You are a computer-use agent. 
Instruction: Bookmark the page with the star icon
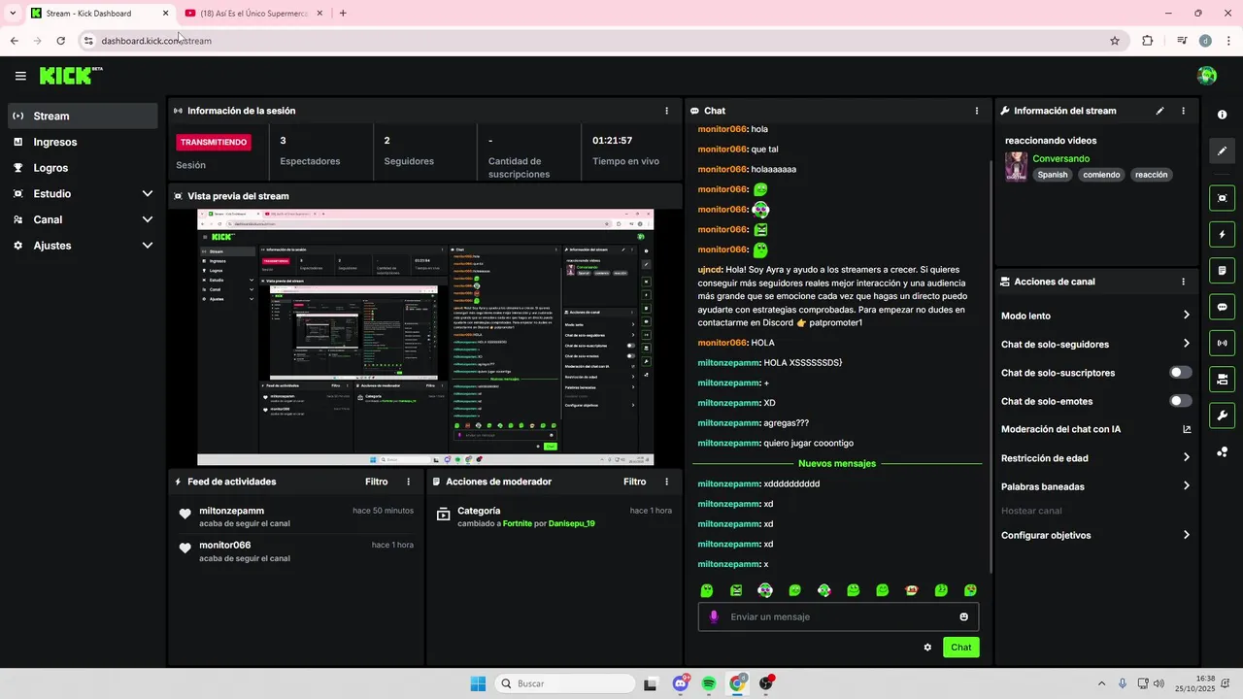tap(1115, 41)
